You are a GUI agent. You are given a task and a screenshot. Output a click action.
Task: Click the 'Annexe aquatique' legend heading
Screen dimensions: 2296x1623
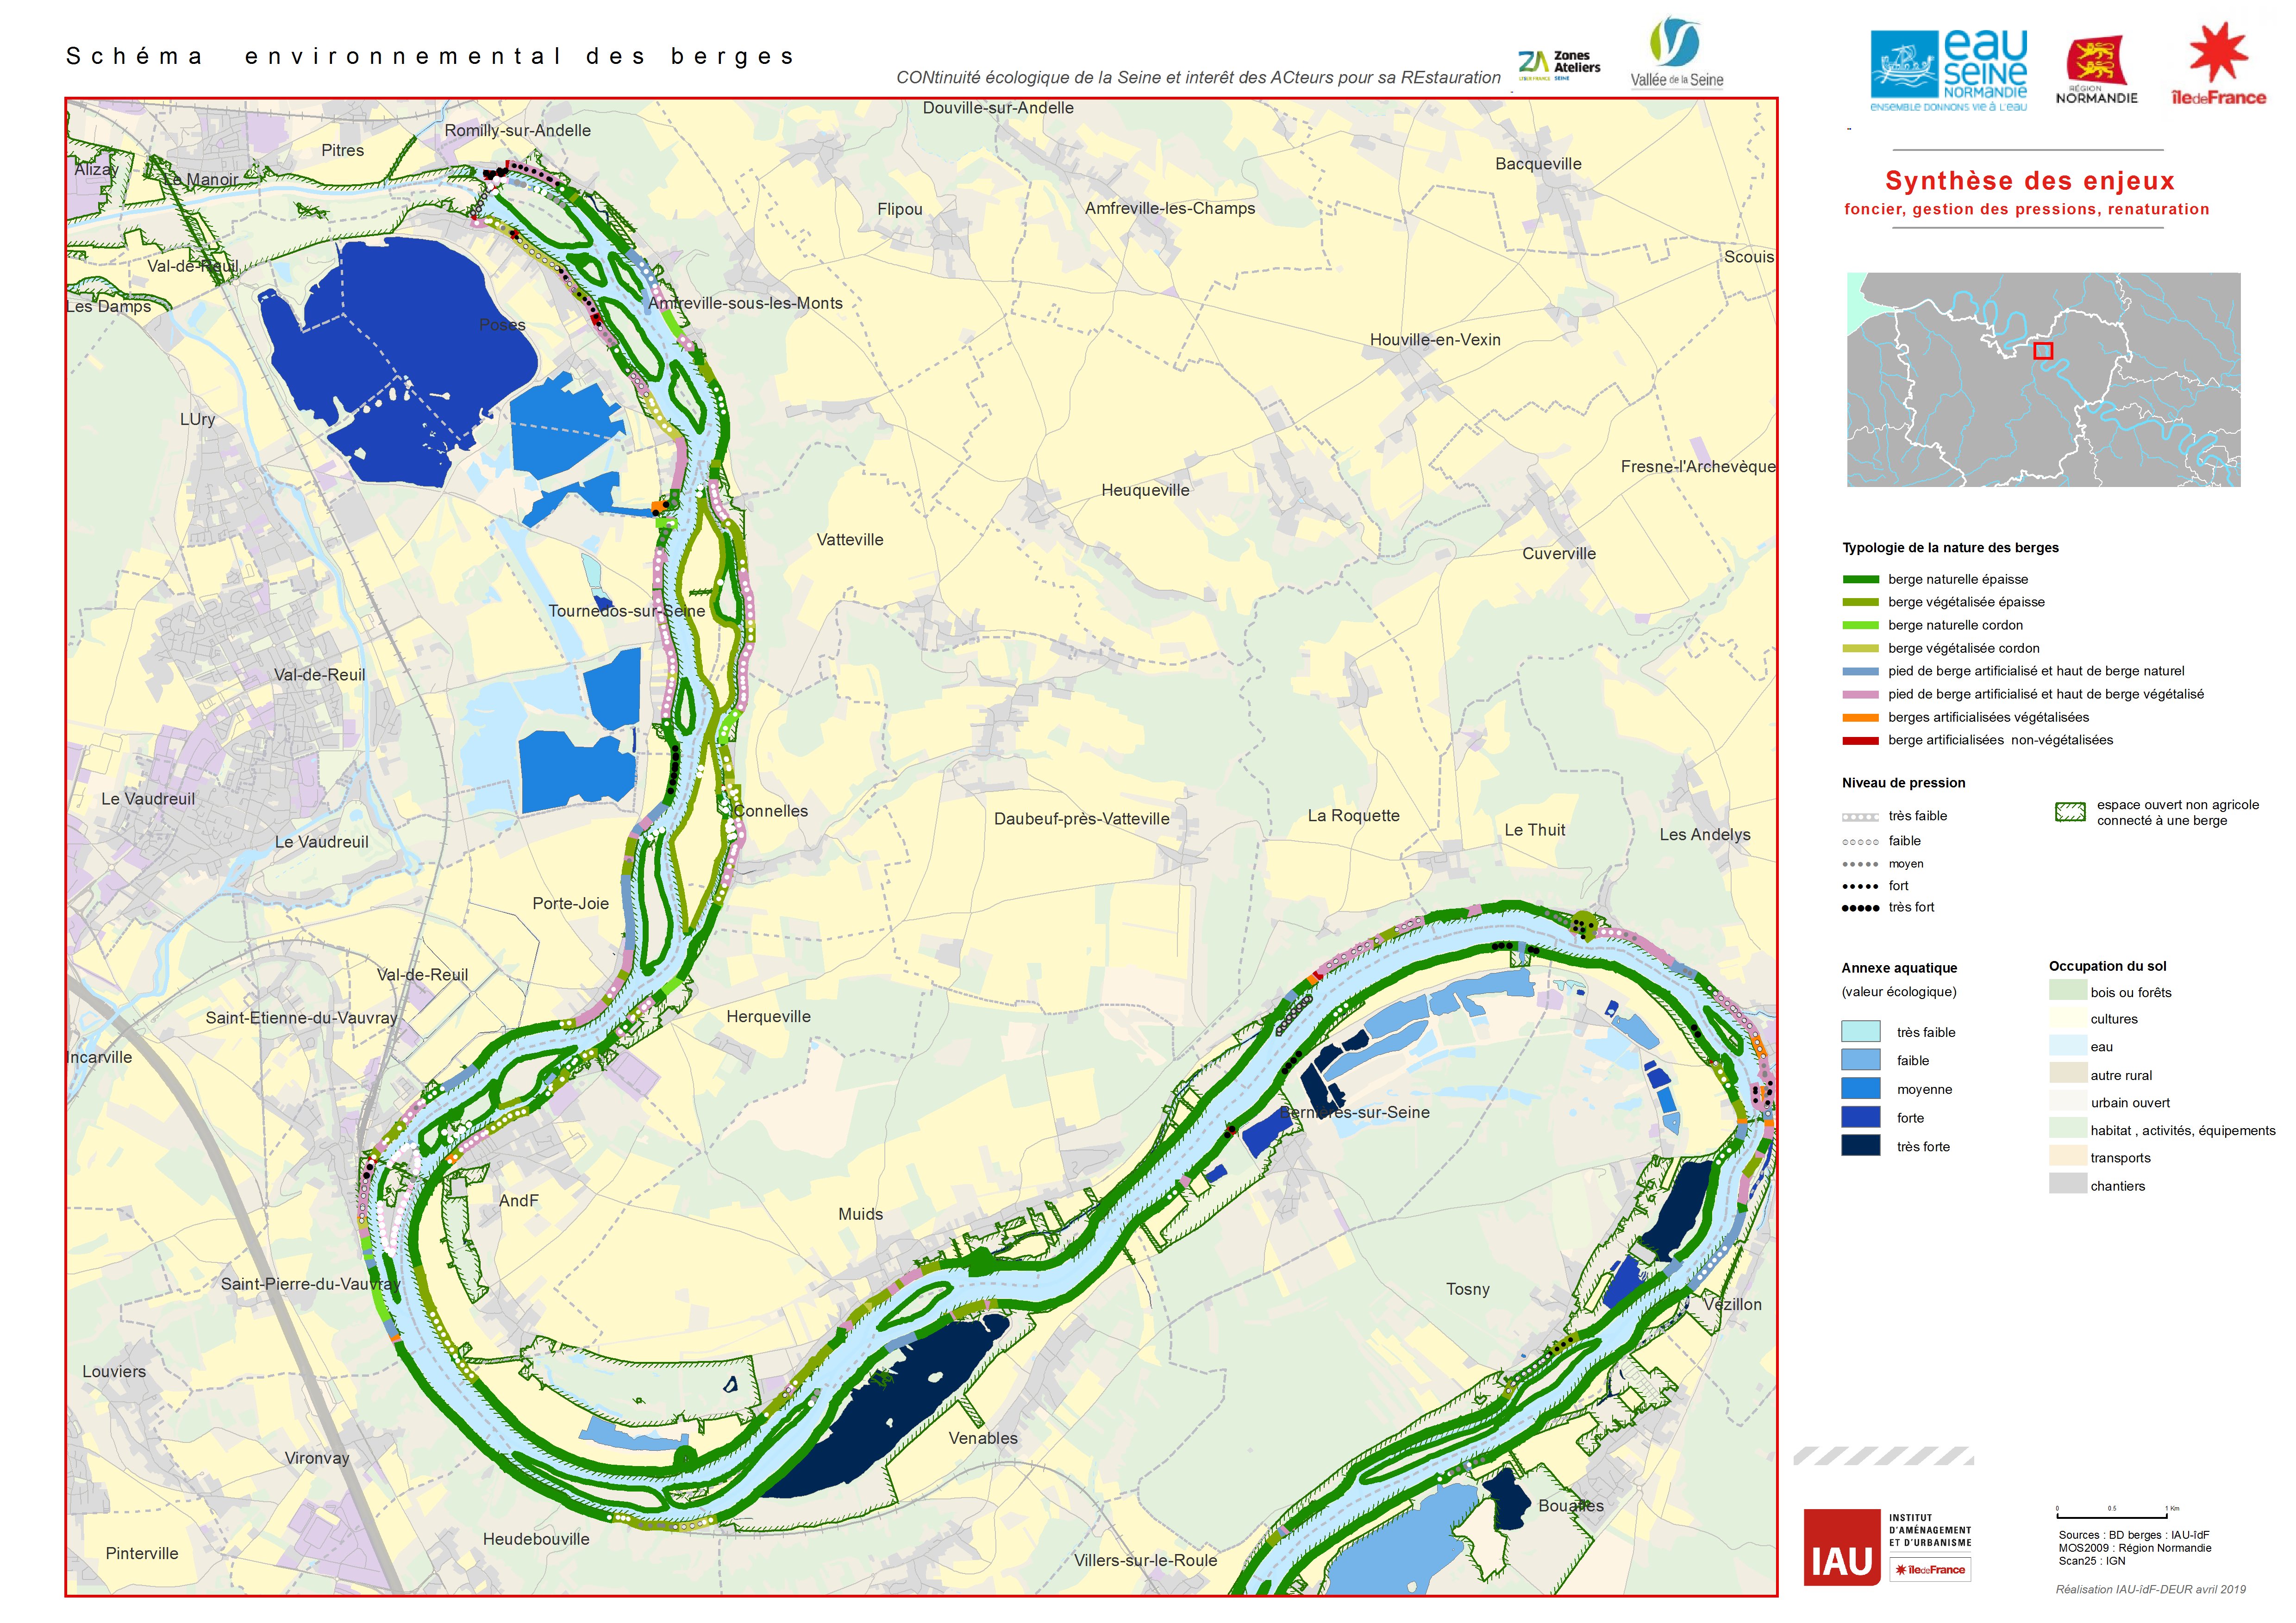[x=1899, y=968]
